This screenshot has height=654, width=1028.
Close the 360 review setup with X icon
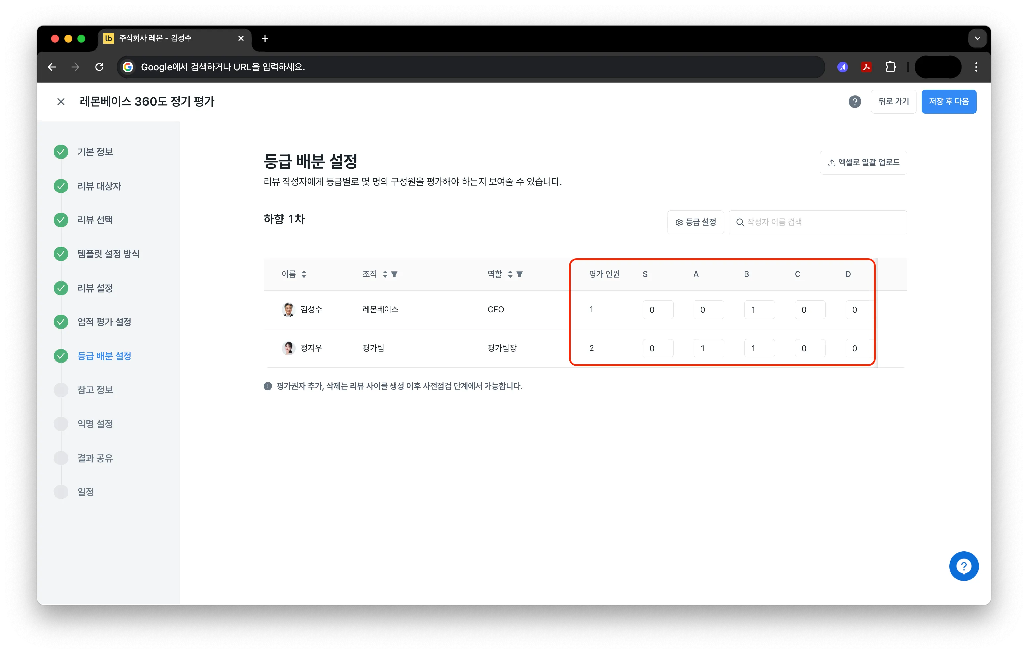pos(61,102)
